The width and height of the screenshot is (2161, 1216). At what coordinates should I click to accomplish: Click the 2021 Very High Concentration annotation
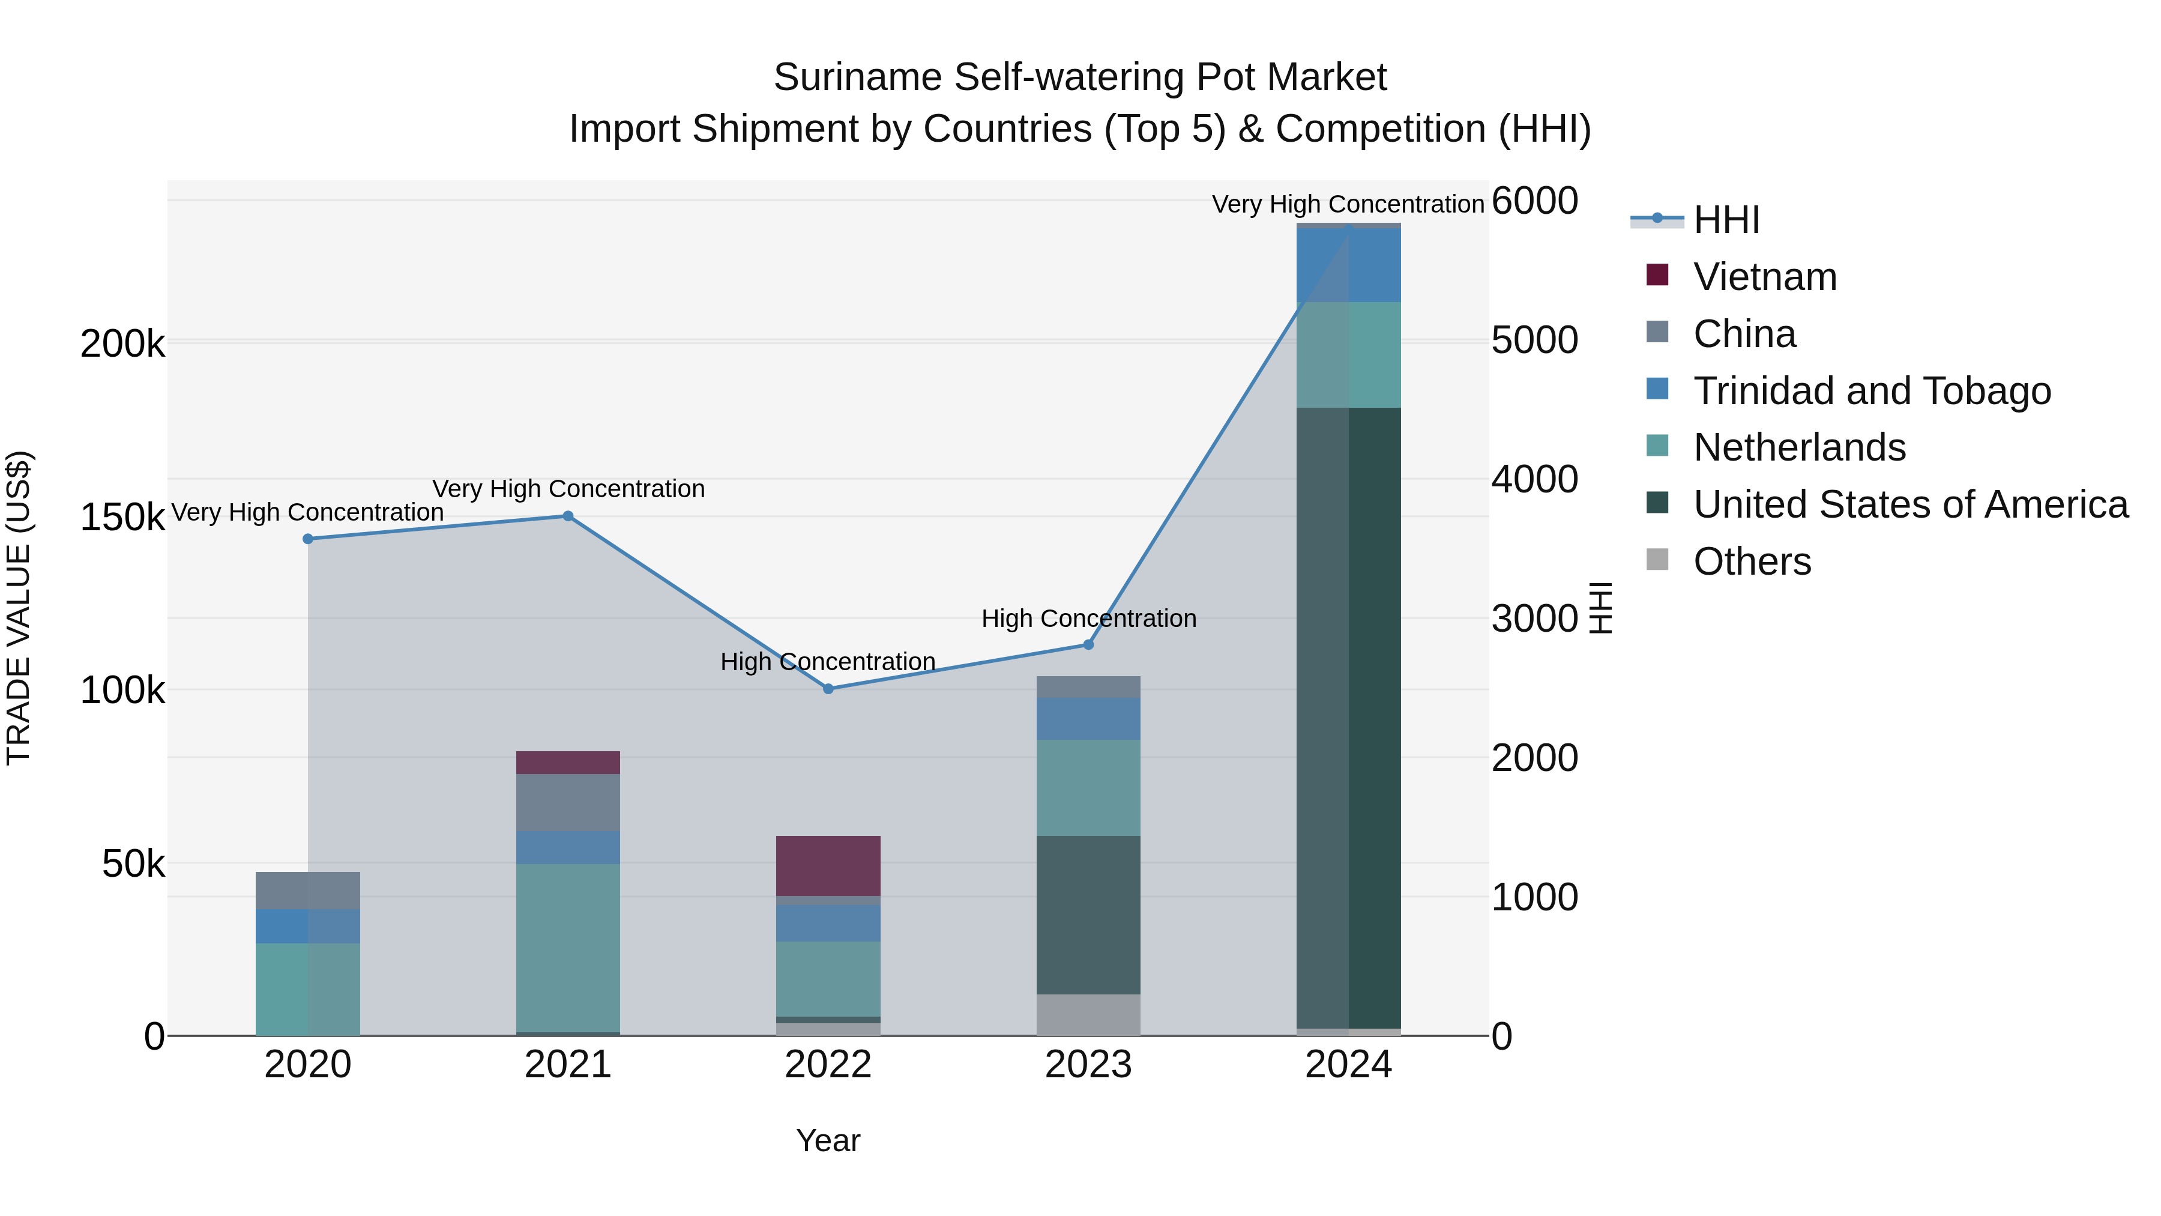tap(568, 488)
